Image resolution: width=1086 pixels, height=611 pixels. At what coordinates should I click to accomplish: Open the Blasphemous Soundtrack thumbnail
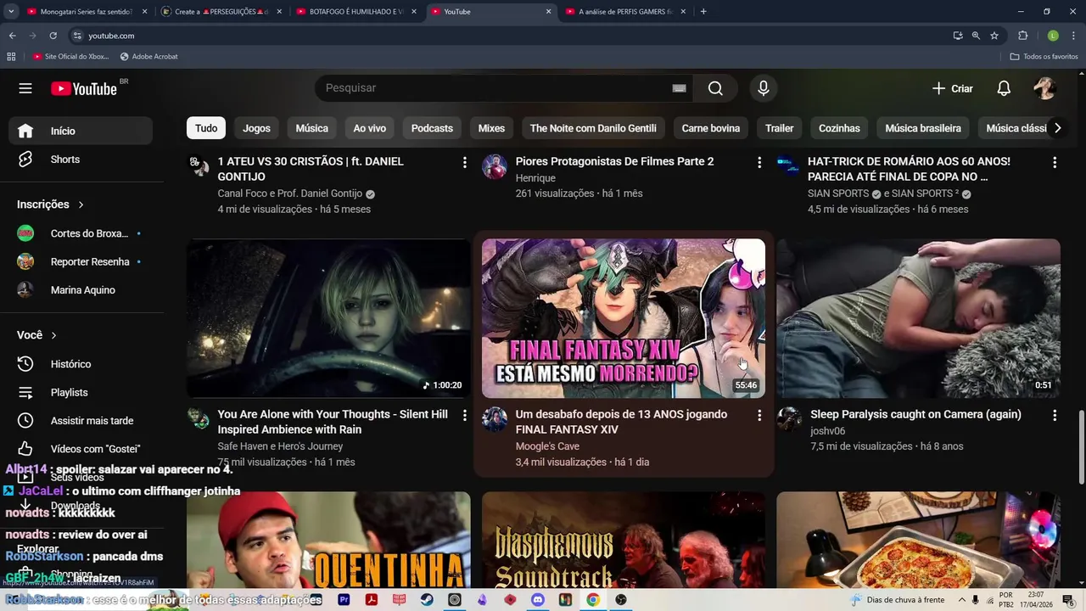624,540
